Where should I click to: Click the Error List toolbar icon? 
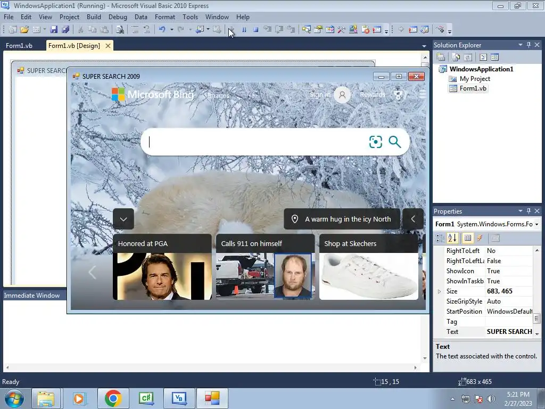(365, 30)
